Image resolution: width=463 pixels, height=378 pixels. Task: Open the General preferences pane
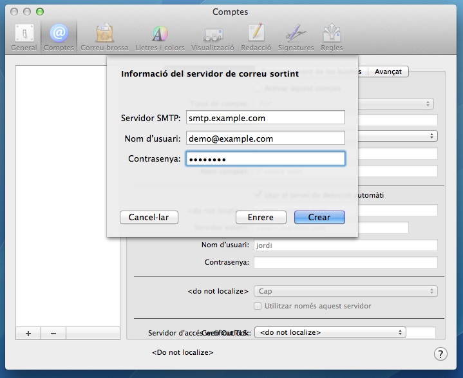(x=24, y=37)
